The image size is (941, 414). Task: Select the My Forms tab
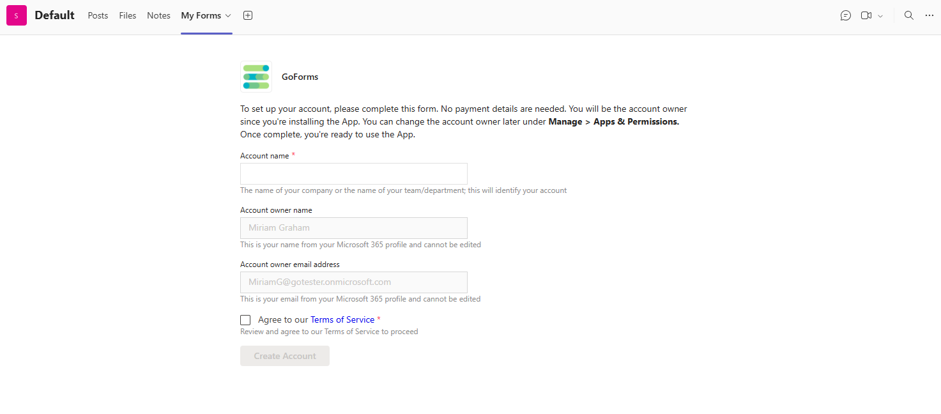tap(201, 15)
